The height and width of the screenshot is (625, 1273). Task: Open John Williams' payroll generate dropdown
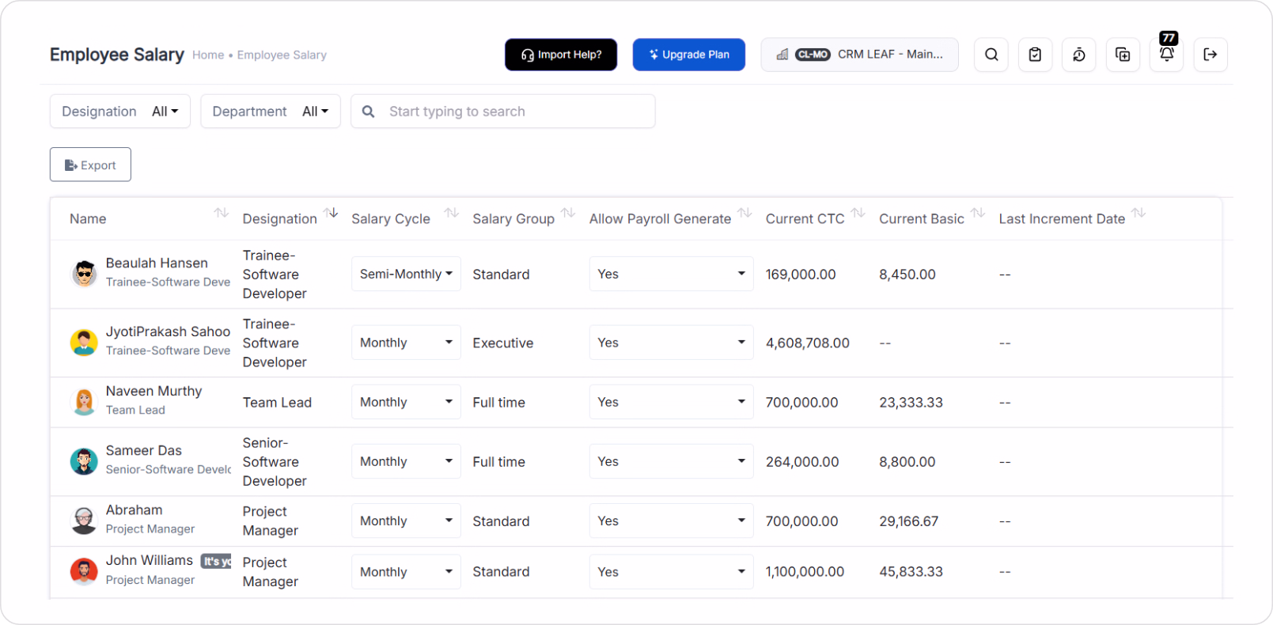(671, 571)
